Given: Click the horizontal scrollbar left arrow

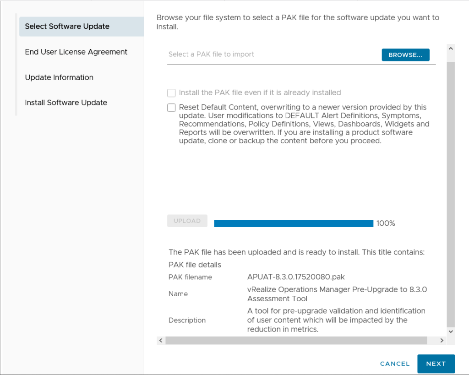Looking at the screenshot, I should [x=161, y=341].
